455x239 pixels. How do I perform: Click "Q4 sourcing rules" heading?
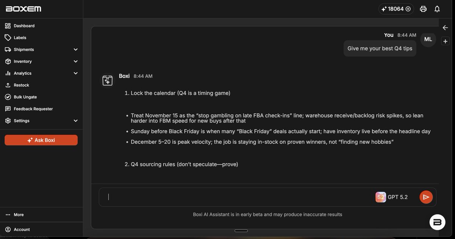point(184,164)
